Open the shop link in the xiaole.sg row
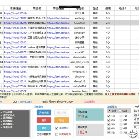Image resolution: width=139 pixels, height=139 pixels. click(15, 18)
